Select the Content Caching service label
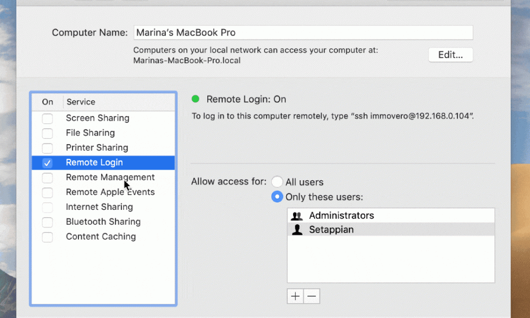Screen dimensions: 530x318 point(101,236)
